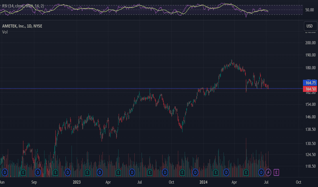The width and height of the screenshot is (318, 187).
Task: Click the 146.00 price axis label
Action: [310, 117]
